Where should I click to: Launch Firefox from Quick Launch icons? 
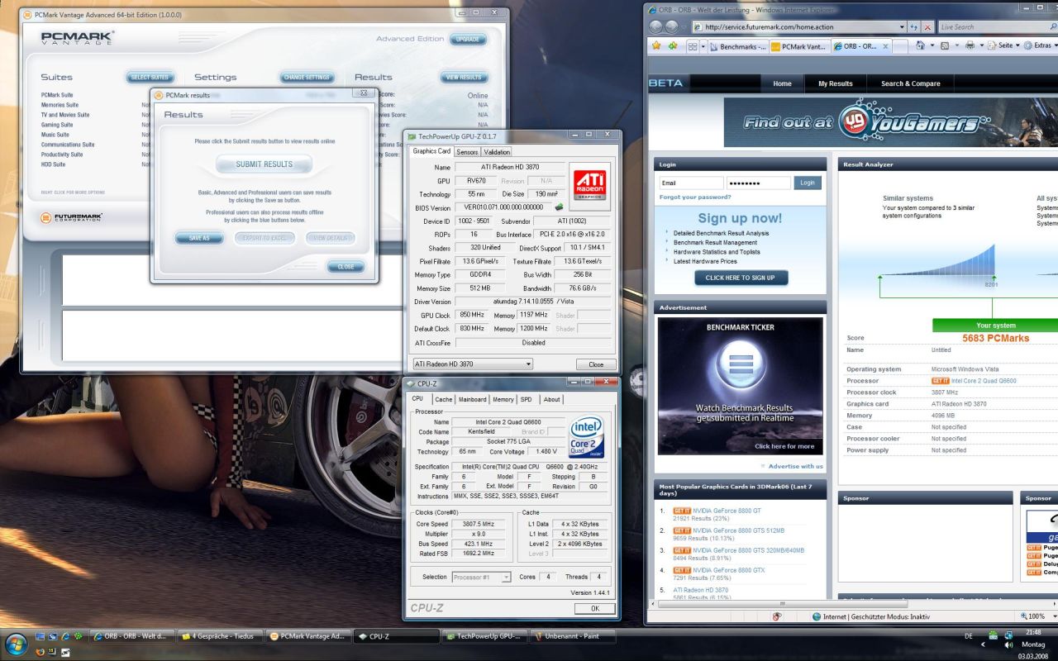tap(40, 652)
